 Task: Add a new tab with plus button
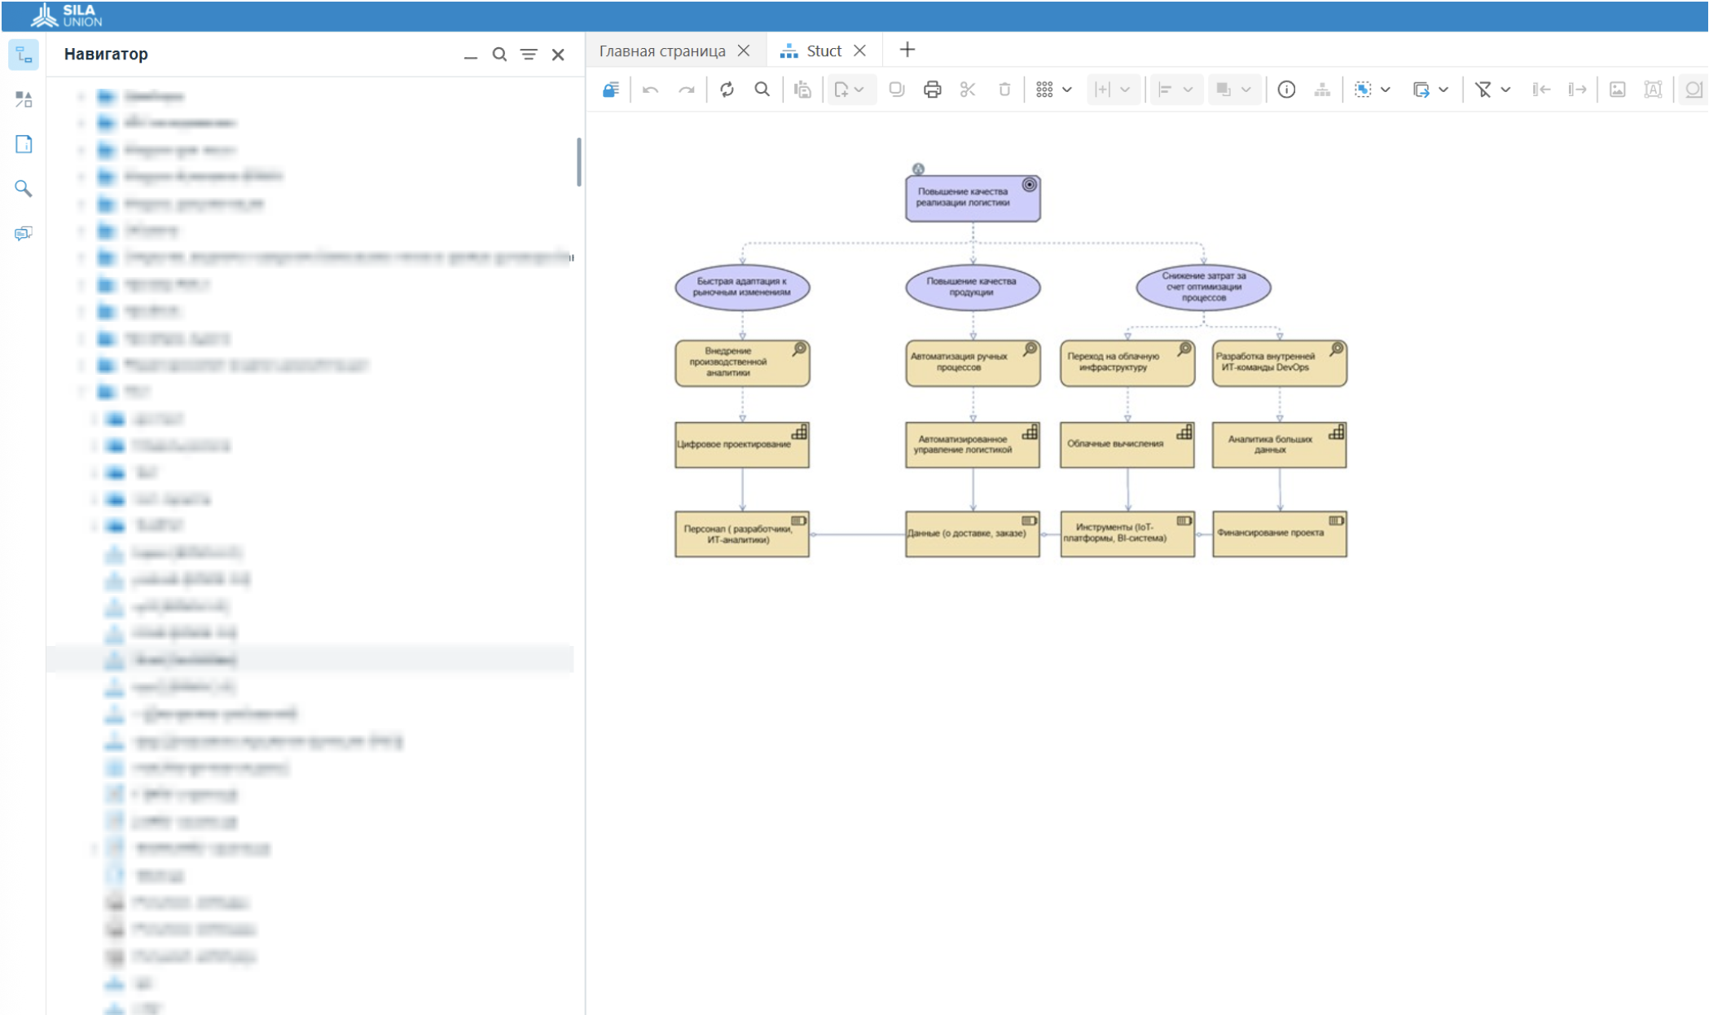[x=907, y=51]
